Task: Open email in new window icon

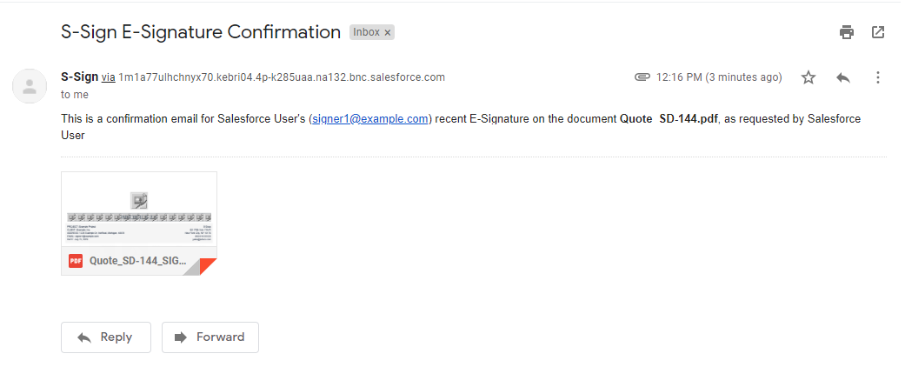Action: tap(878, 32)
